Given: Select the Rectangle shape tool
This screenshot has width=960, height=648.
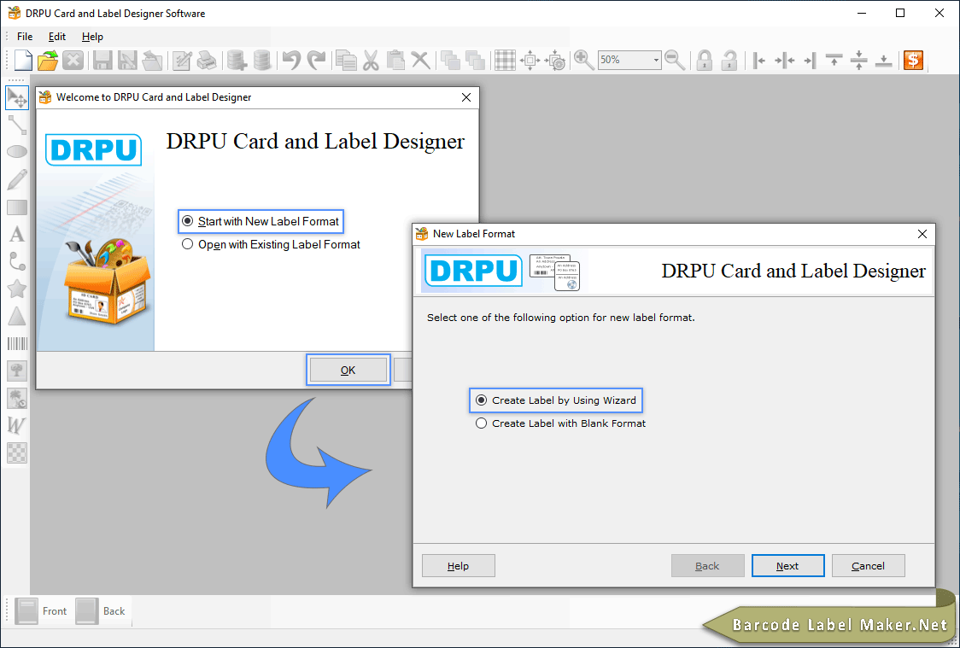Looking at the screenshot, I should (17, 207).
